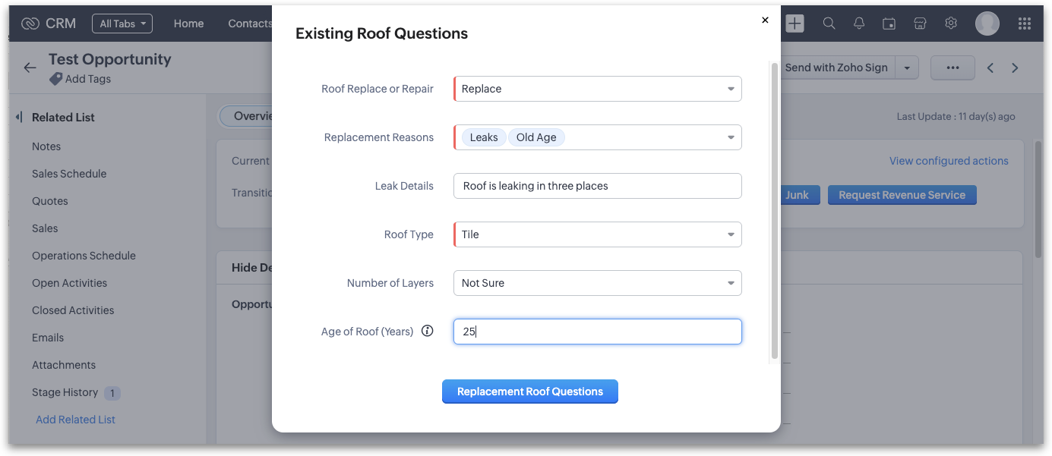
Task: Expand the Roof Type dropdown
Action: [x=597, y=234]
